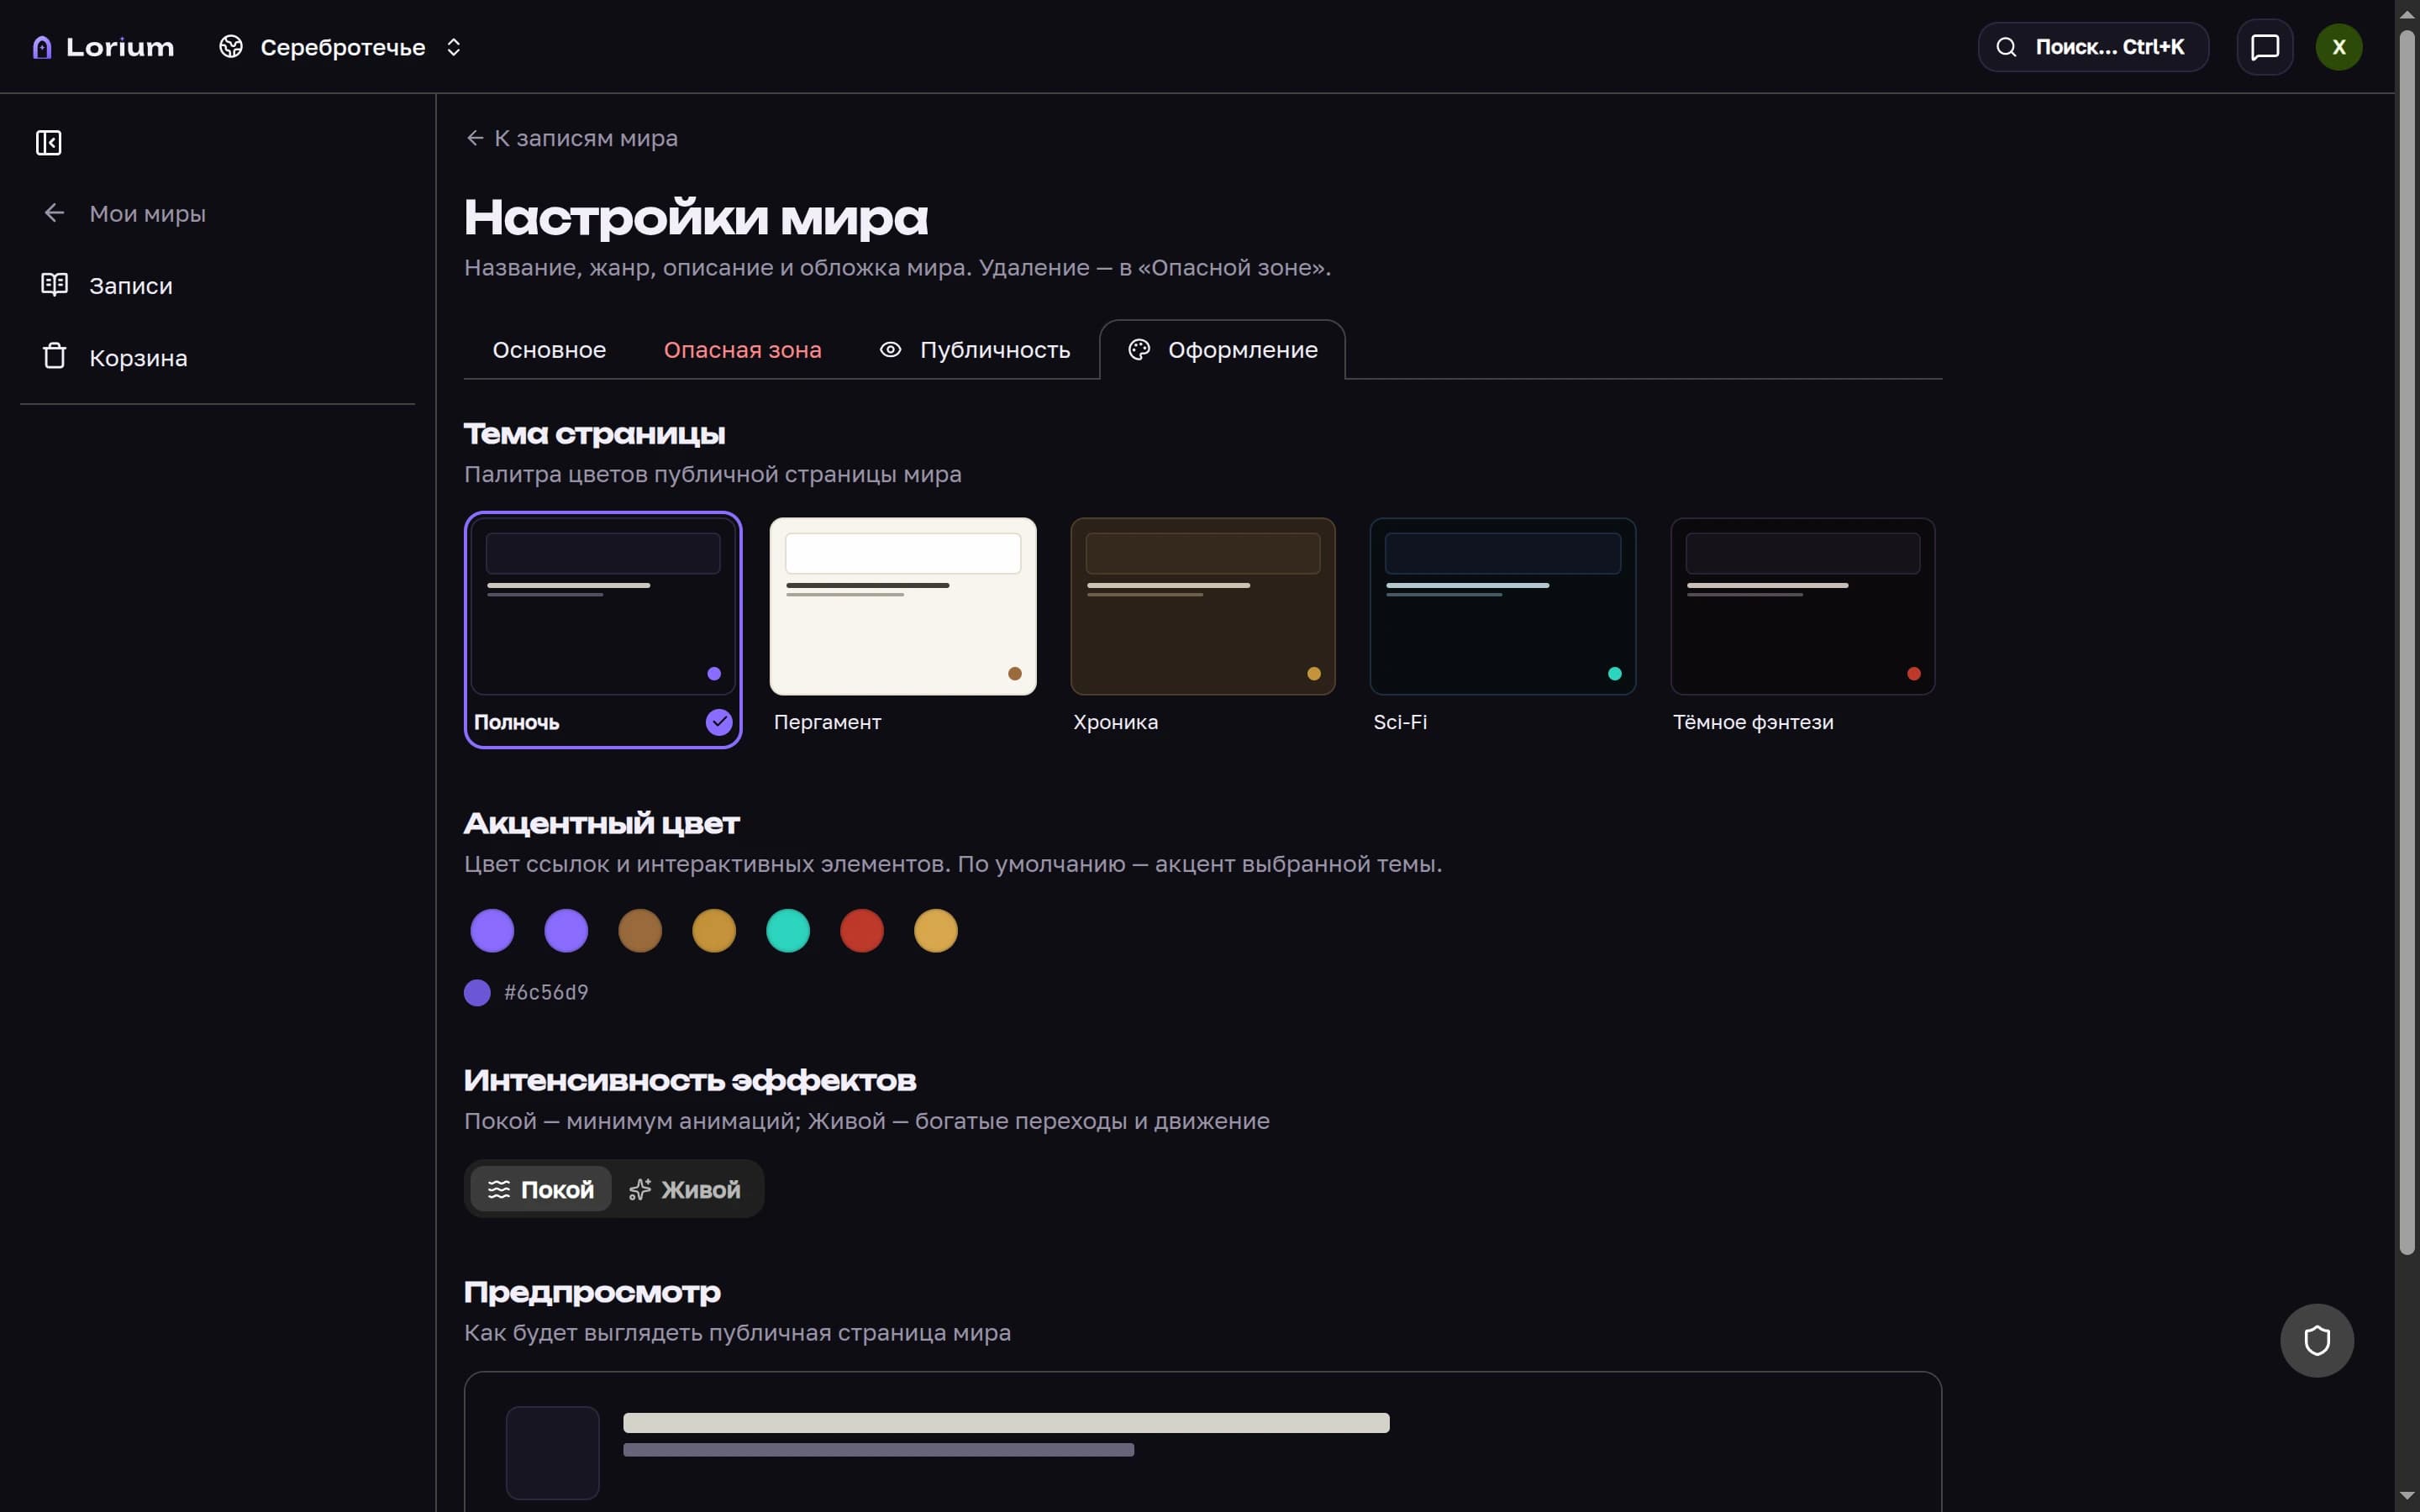The image size is (2420, 1512).
Task: Collapse the sidebar panel icon
Action: pyautogui.click(x=49, y=143)
